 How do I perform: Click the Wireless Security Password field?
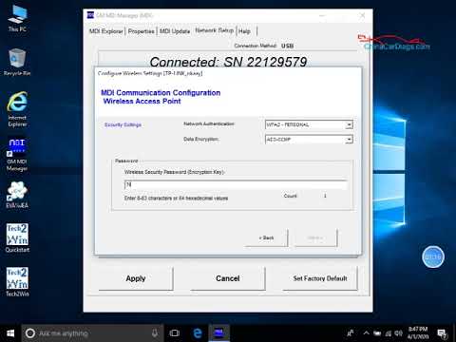click(x=236, y=184)
